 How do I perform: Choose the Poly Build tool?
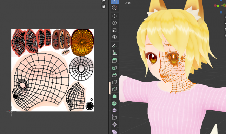pos(115,96)
